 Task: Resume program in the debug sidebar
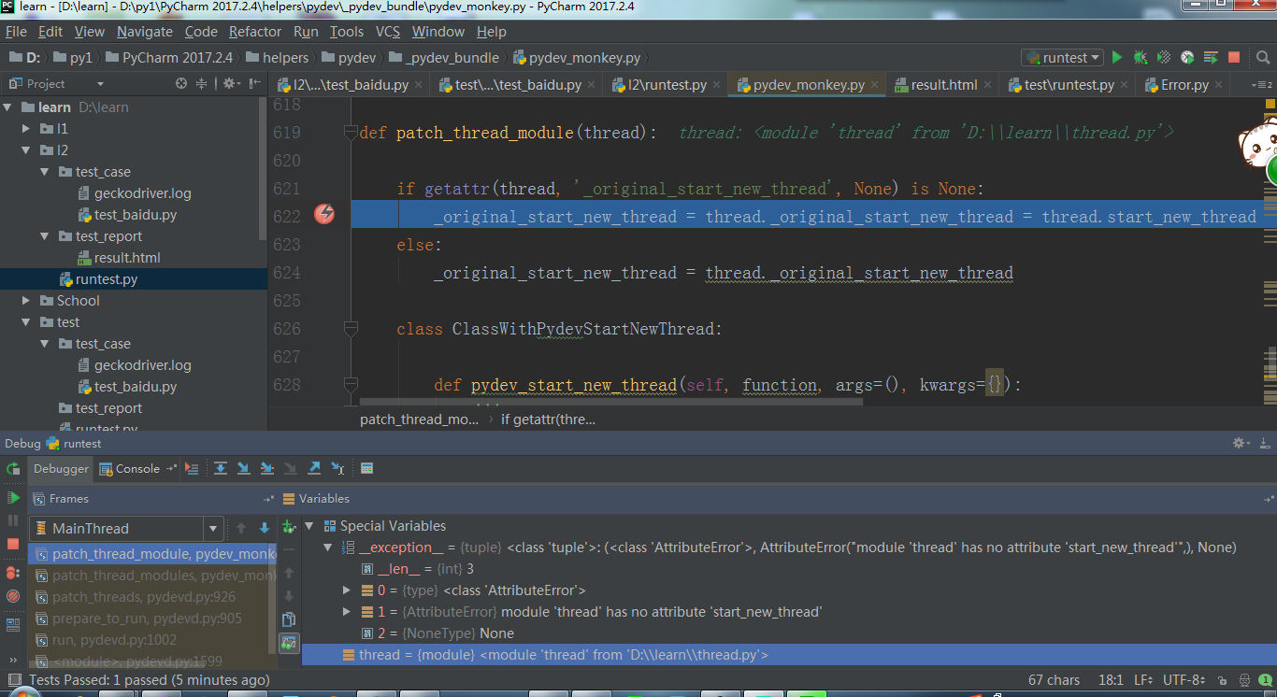[13, 498]
